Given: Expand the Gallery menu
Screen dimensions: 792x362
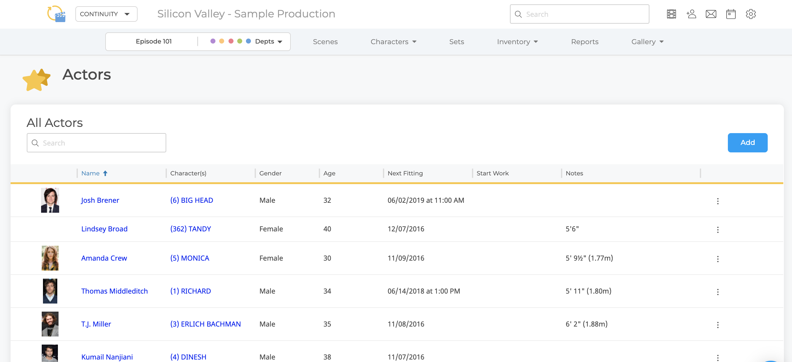Looking at the screenshot, I should (648, 42).
